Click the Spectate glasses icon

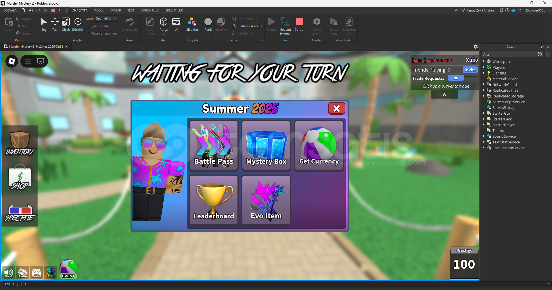pos(20,213)
